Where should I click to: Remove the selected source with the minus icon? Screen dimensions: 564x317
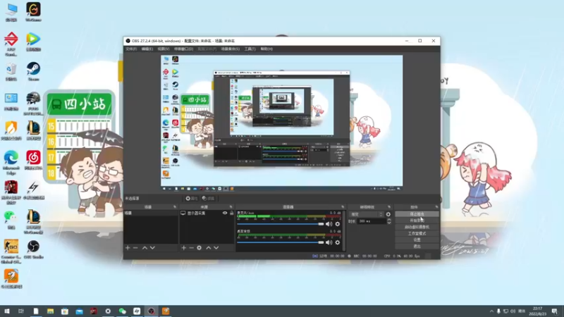[x=191, y=248]
